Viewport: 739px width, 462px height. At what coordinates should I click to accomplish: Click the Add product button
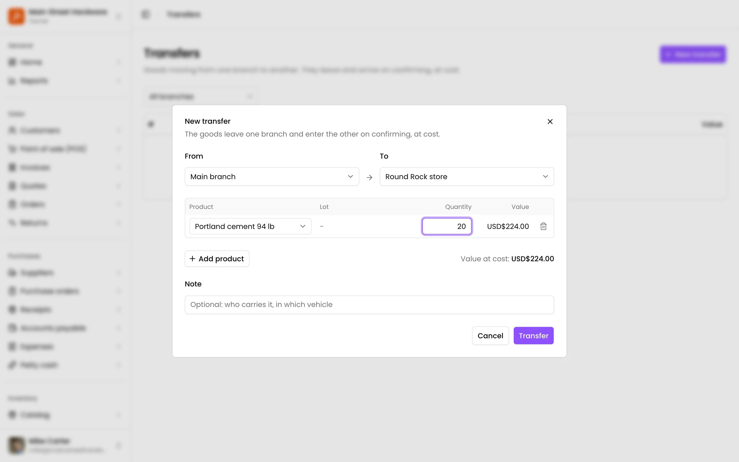coord(217,259)
